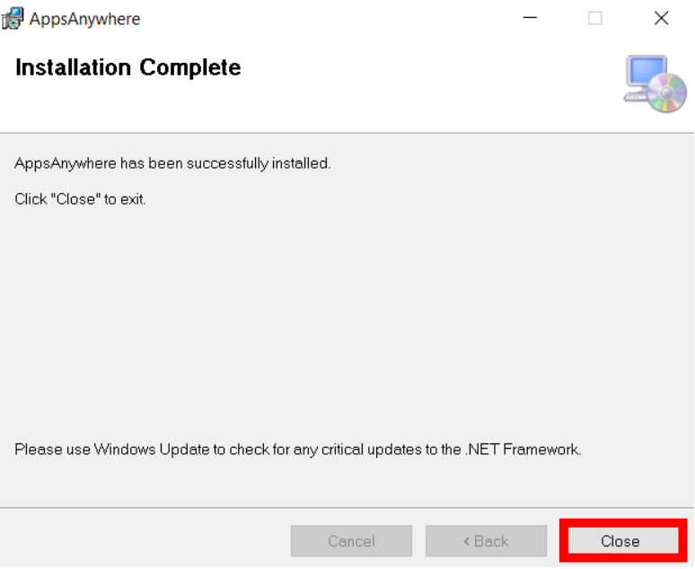Click the AppsAnywhere installer icon in title bar

[x=12, y=19]
